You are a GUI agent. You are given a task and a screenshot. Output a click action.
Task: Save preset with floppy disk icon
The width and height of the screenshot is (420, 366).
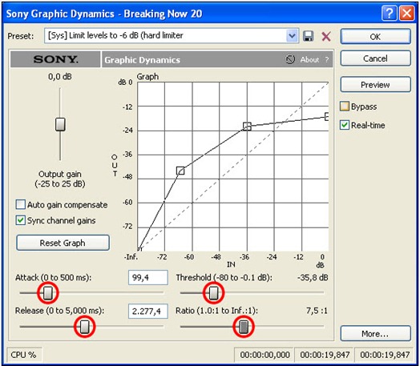click(308, 36)
